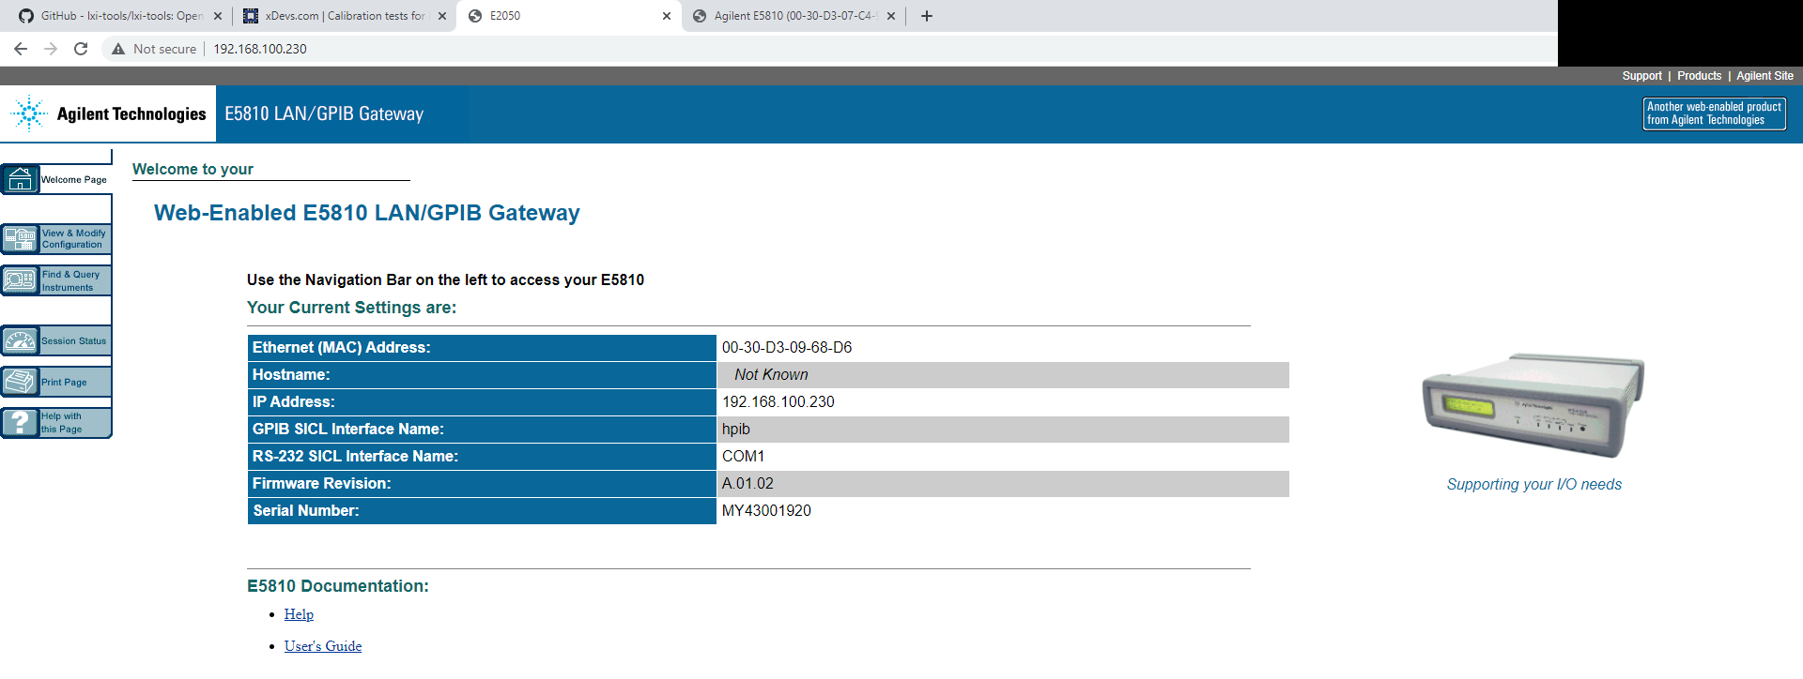Click the Print Page label
The width and height of the screenshot is (1803, 679).
click(64, 382)
